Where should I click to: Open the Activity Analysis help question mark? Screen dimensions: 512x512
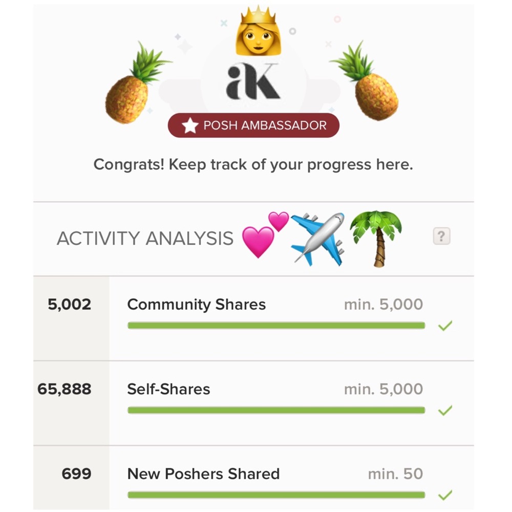[x=441, y=237]
